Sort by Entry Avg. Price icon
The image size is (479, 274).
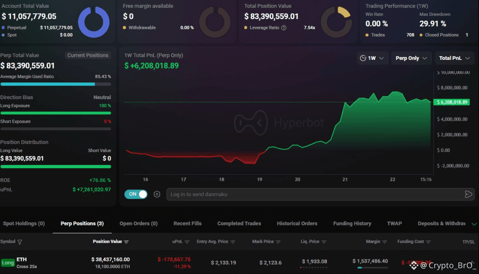(x=233, y=242)
